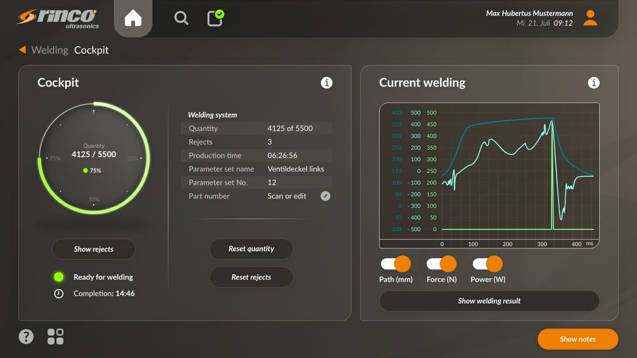Image resolution: width=637 pixels, height=358 pixels.
Task: Open Cockpit panel info icon
Action: click(326, 83)
